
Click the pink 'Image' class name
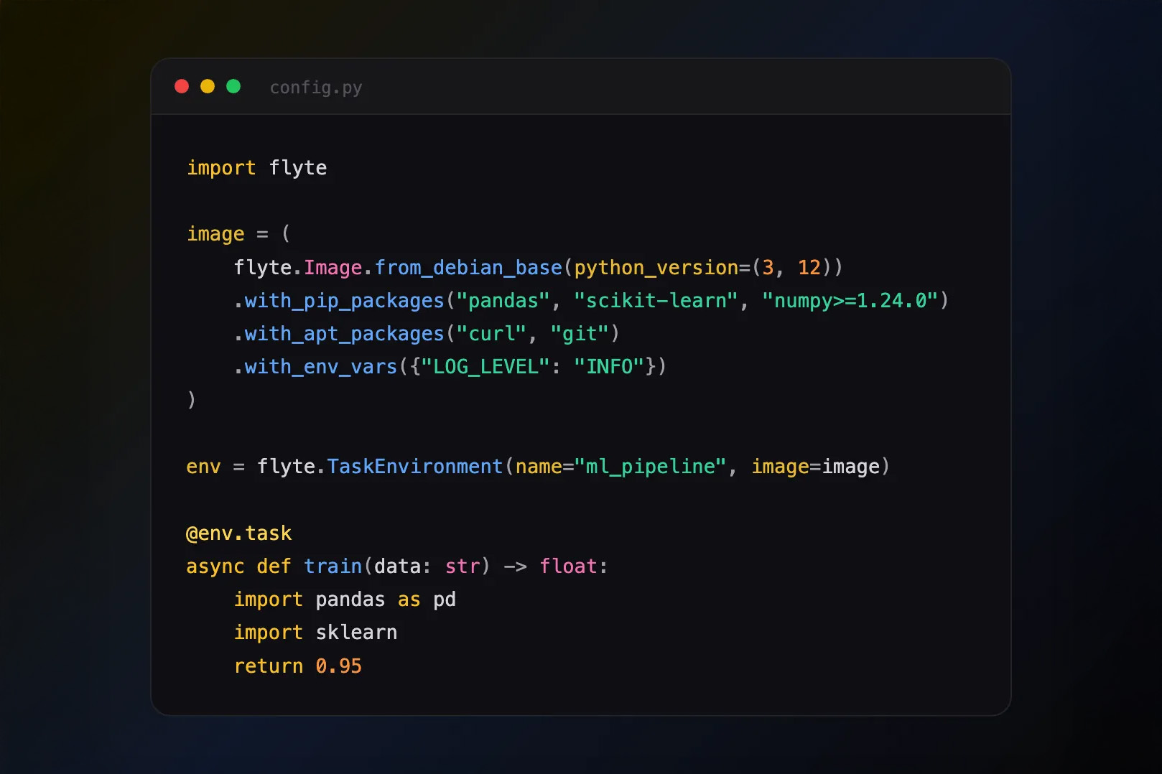[333, 267]
